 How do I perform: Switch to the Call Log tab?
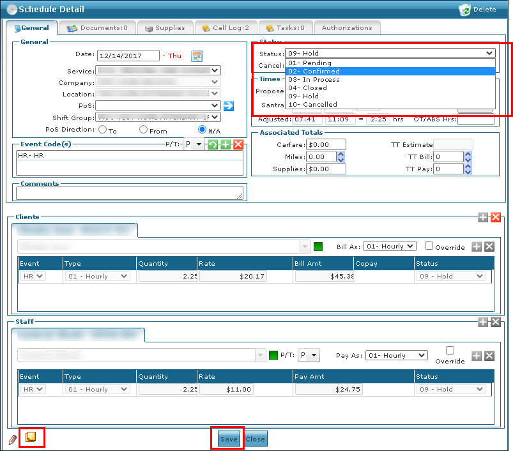click(226, 28)
